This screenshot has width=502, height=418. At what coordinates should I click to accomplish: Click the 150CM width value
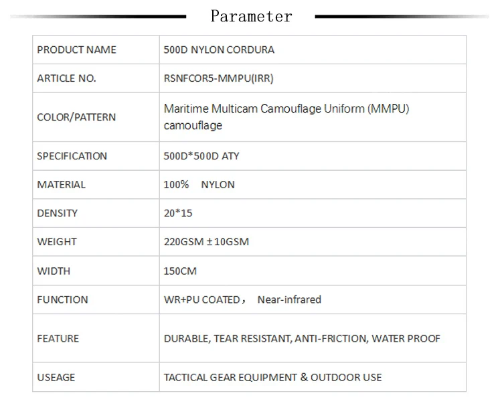180,271
